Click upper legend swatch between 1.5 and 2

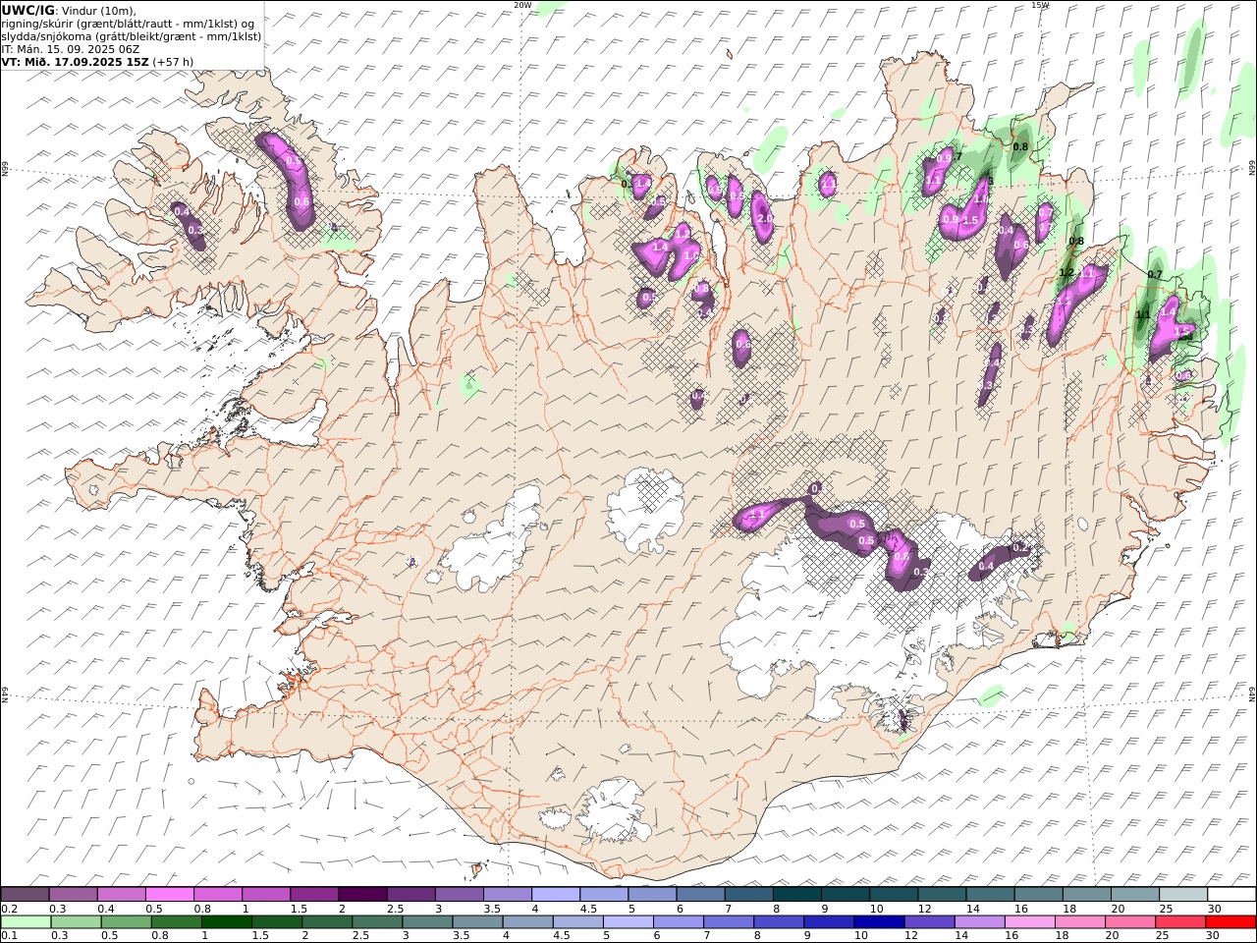pyautogui.click(x=314, y=894)
